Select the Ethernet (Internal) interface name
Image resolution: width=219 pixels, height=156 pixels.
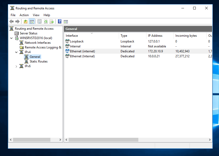82,56
